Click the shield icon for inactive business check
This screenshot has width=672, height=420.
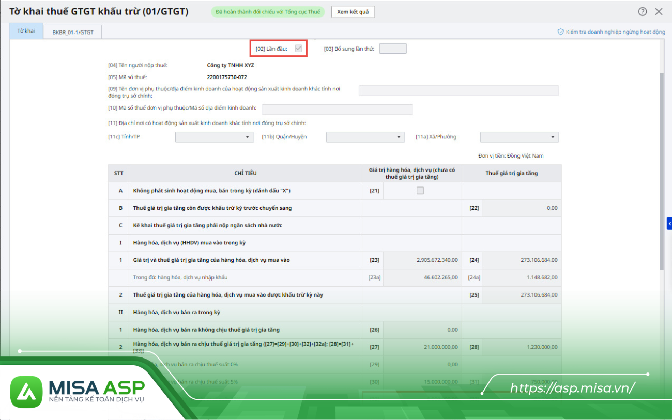pyautogui.click(x=560, y=32)
